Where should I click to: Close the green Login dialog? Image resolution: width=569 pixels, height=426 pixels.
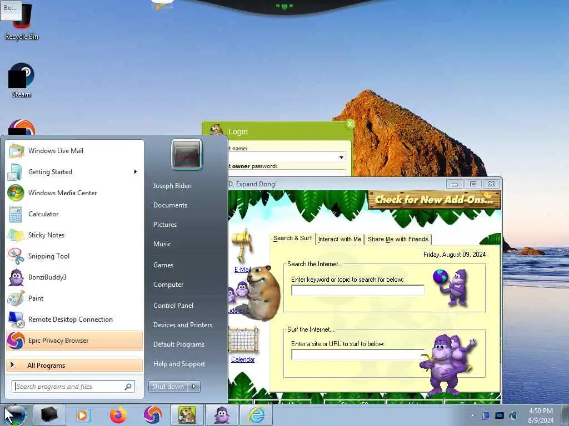pyautogui.click(x=350, y=124)
